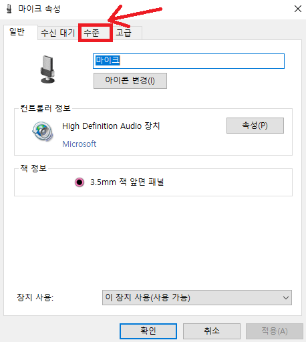Click the Microsoft link
Image resolution: width=306 pixels, height=342 pixels.
[x=79, y=144]
